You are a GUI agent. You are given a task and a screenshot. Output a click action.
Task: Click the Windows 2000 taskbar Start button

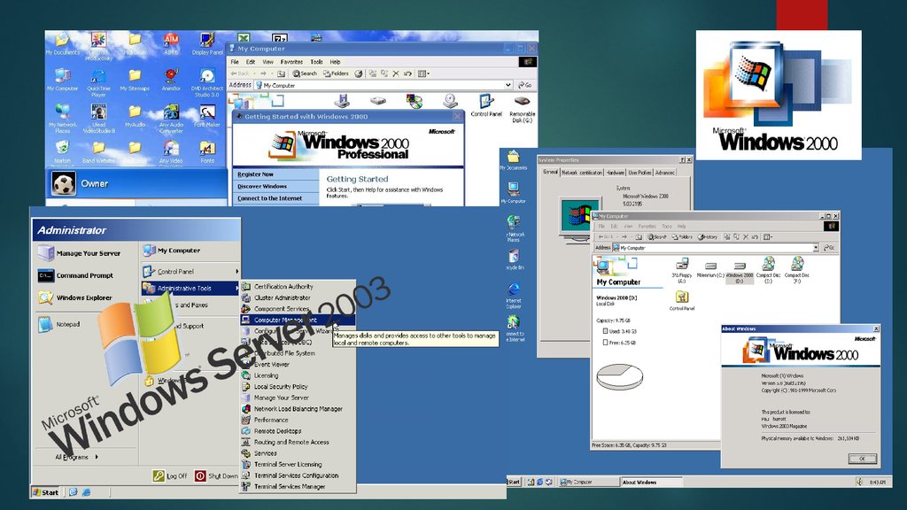pyautogui.click(x=514, y=482)
